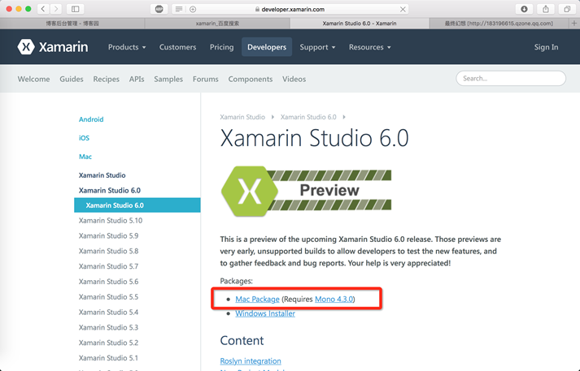Download the Mac Package link
The height and width of the screenshot is (371, 580).
point(257,299)
